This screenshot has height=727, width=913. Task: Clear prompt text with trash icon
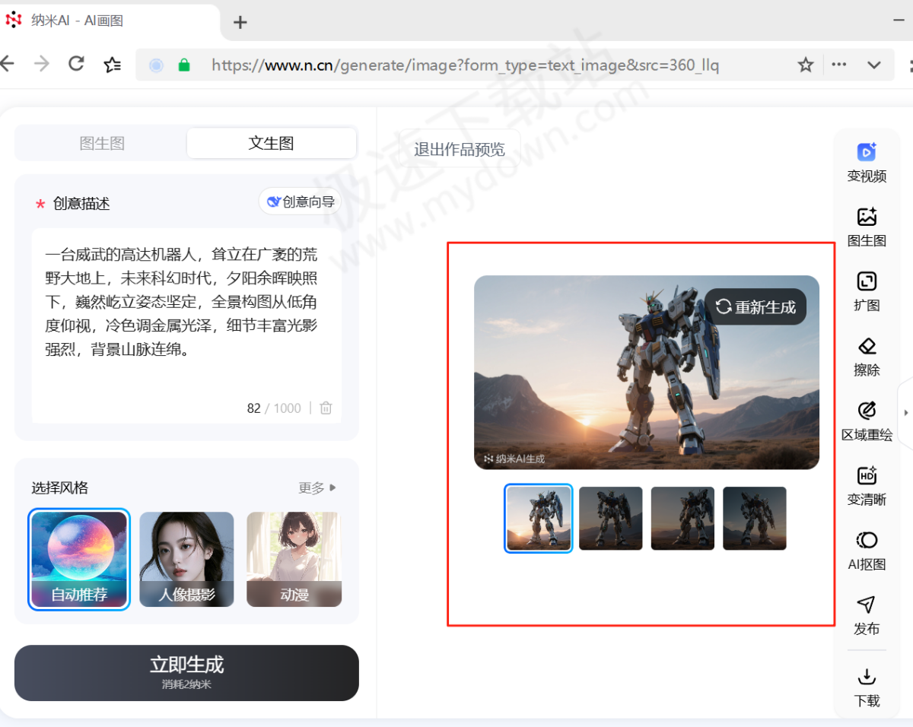tap(326, 408)
